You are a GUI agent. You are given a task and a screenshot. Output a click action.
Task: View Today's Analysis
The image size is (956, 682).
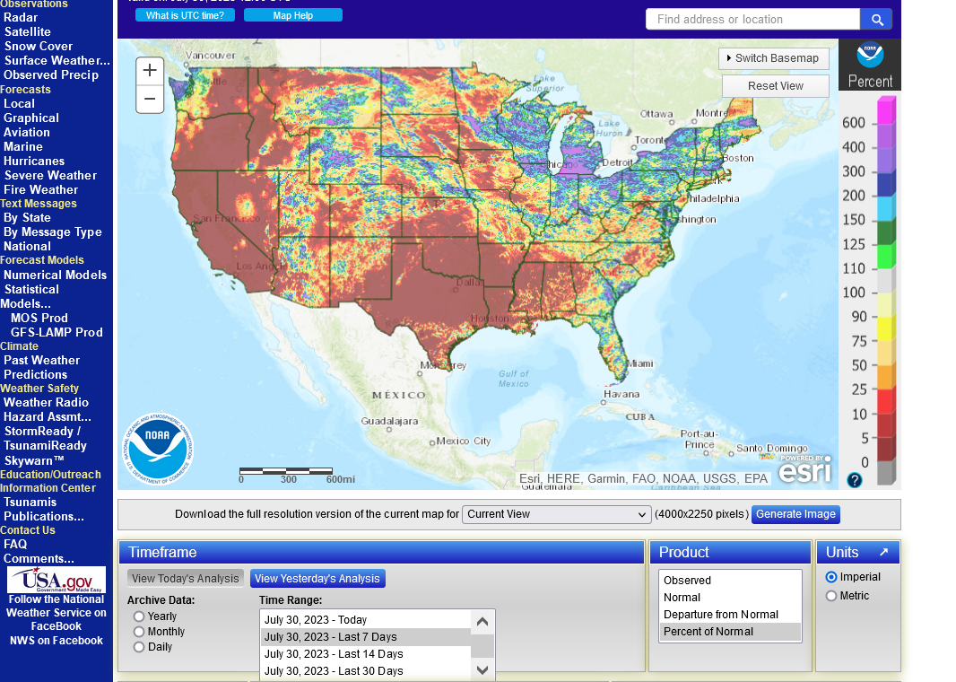click(x=186, y=578)
